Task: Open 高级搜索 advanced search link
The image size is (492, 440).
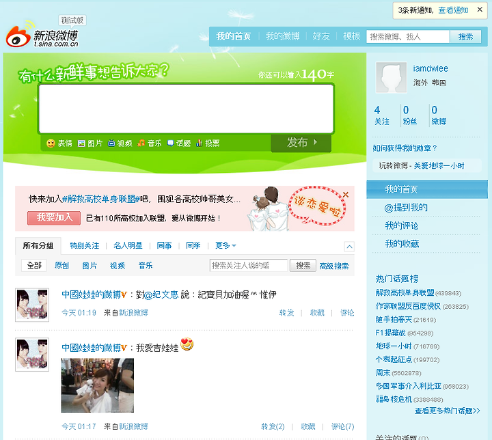Action: [x=334, y=266]
